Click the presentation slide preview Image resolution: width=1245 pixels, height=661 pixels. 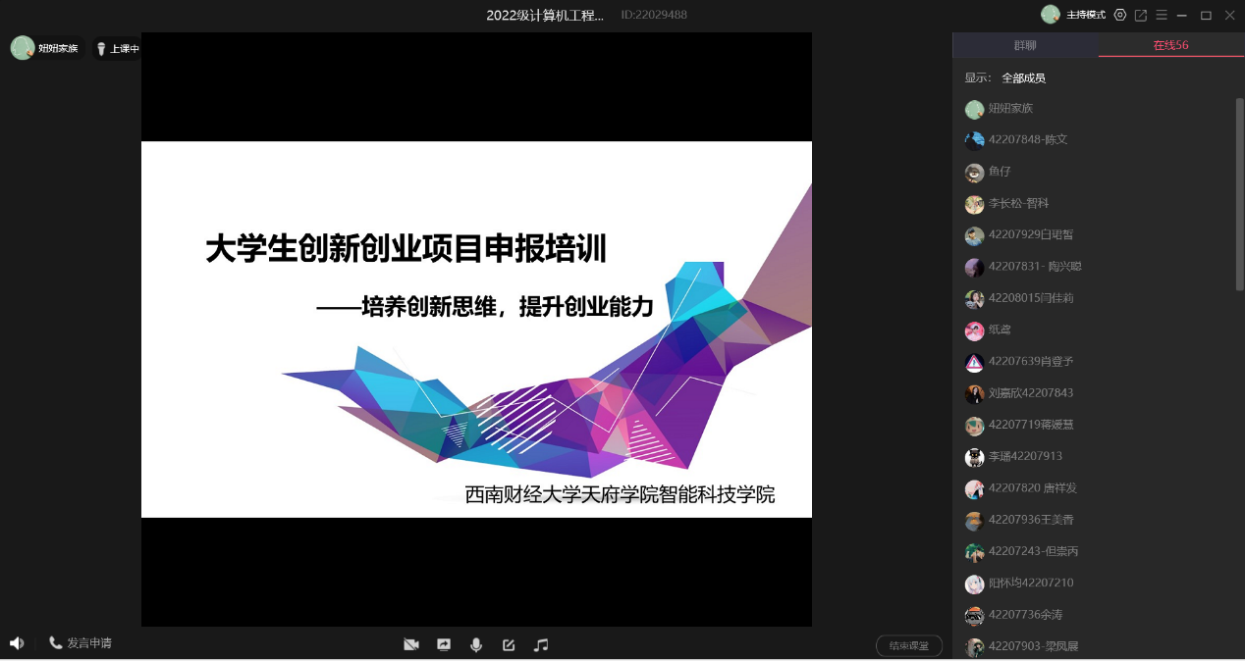click(x=476, y=330)
